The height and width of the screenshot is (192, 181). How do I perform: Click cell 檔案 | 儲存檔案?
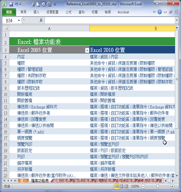pyautogui.click(x=132, y=163)
